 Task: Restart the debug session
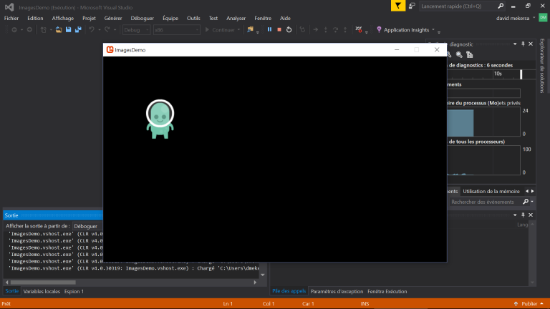pyautogui.click(x=289, y=30)
